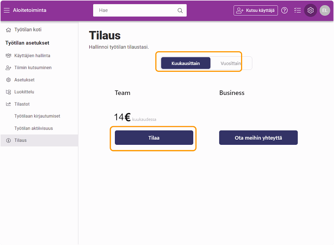Image resolution: width=334 pixels, height=245 pixels.
Task: Click the chart icon beside Tilastot
Action: tap(9, 104)
